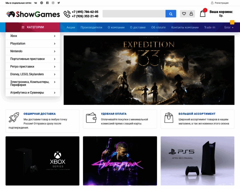Screen dimensions: 240x189
Task: Click the user icon beside Регистрация
Action: click(x=212, y=3)
